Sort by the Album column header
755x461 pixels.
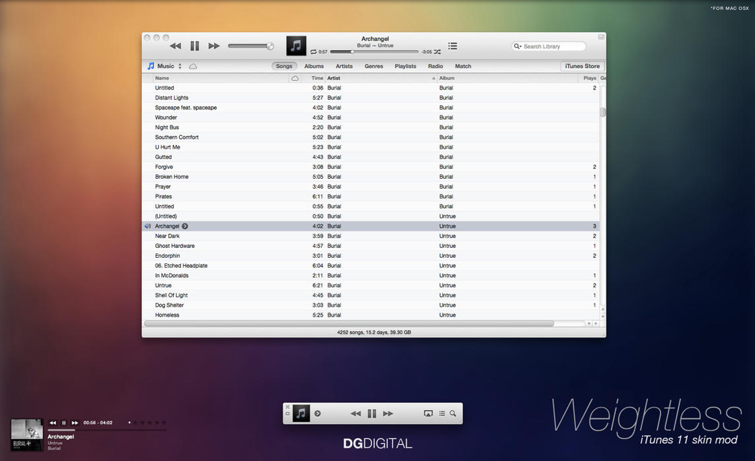507,78
